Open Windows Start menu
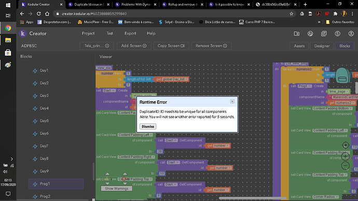 [x=8, y=5]
